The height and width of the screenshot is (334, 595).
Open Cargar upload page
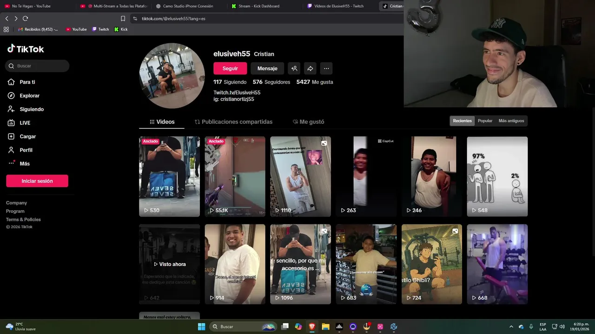coord(21,136)
